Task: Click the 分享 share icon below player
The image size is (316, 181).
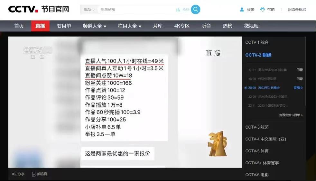Action: (x=14, y=174)
